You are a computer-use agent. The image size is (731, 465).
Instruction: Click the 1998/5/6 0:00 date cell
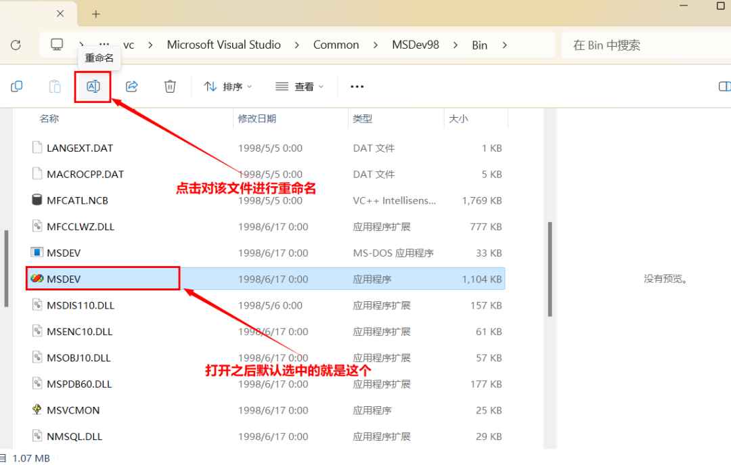pos(270,305)
